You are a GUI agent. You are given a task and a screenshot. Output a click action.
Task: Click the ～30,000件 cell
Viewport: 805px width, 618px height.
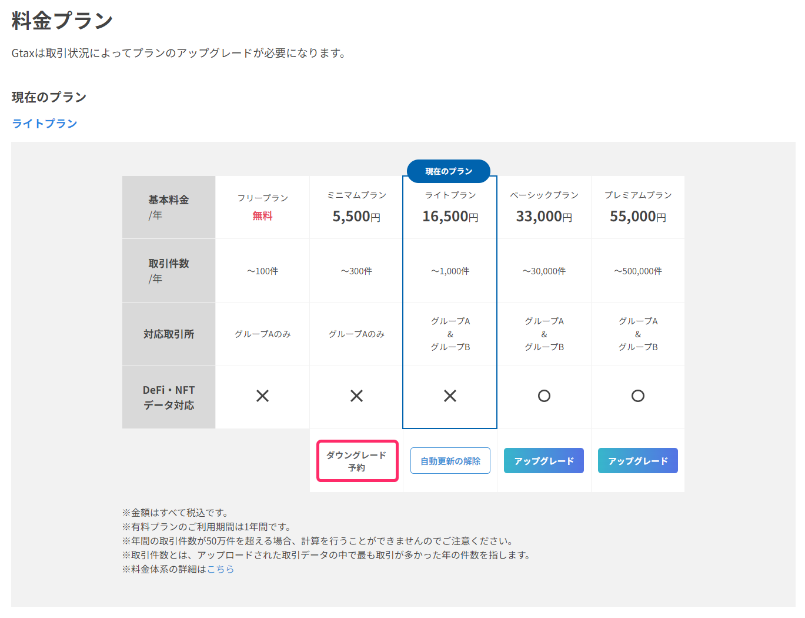tap(544, 271)
